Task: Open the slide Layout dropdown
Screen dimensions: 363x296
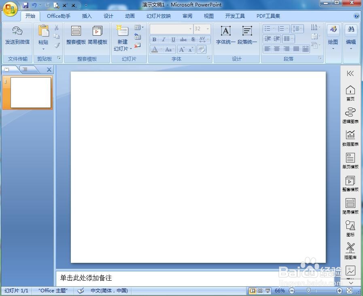Action: pyautogui.click(x=139, y=27)
